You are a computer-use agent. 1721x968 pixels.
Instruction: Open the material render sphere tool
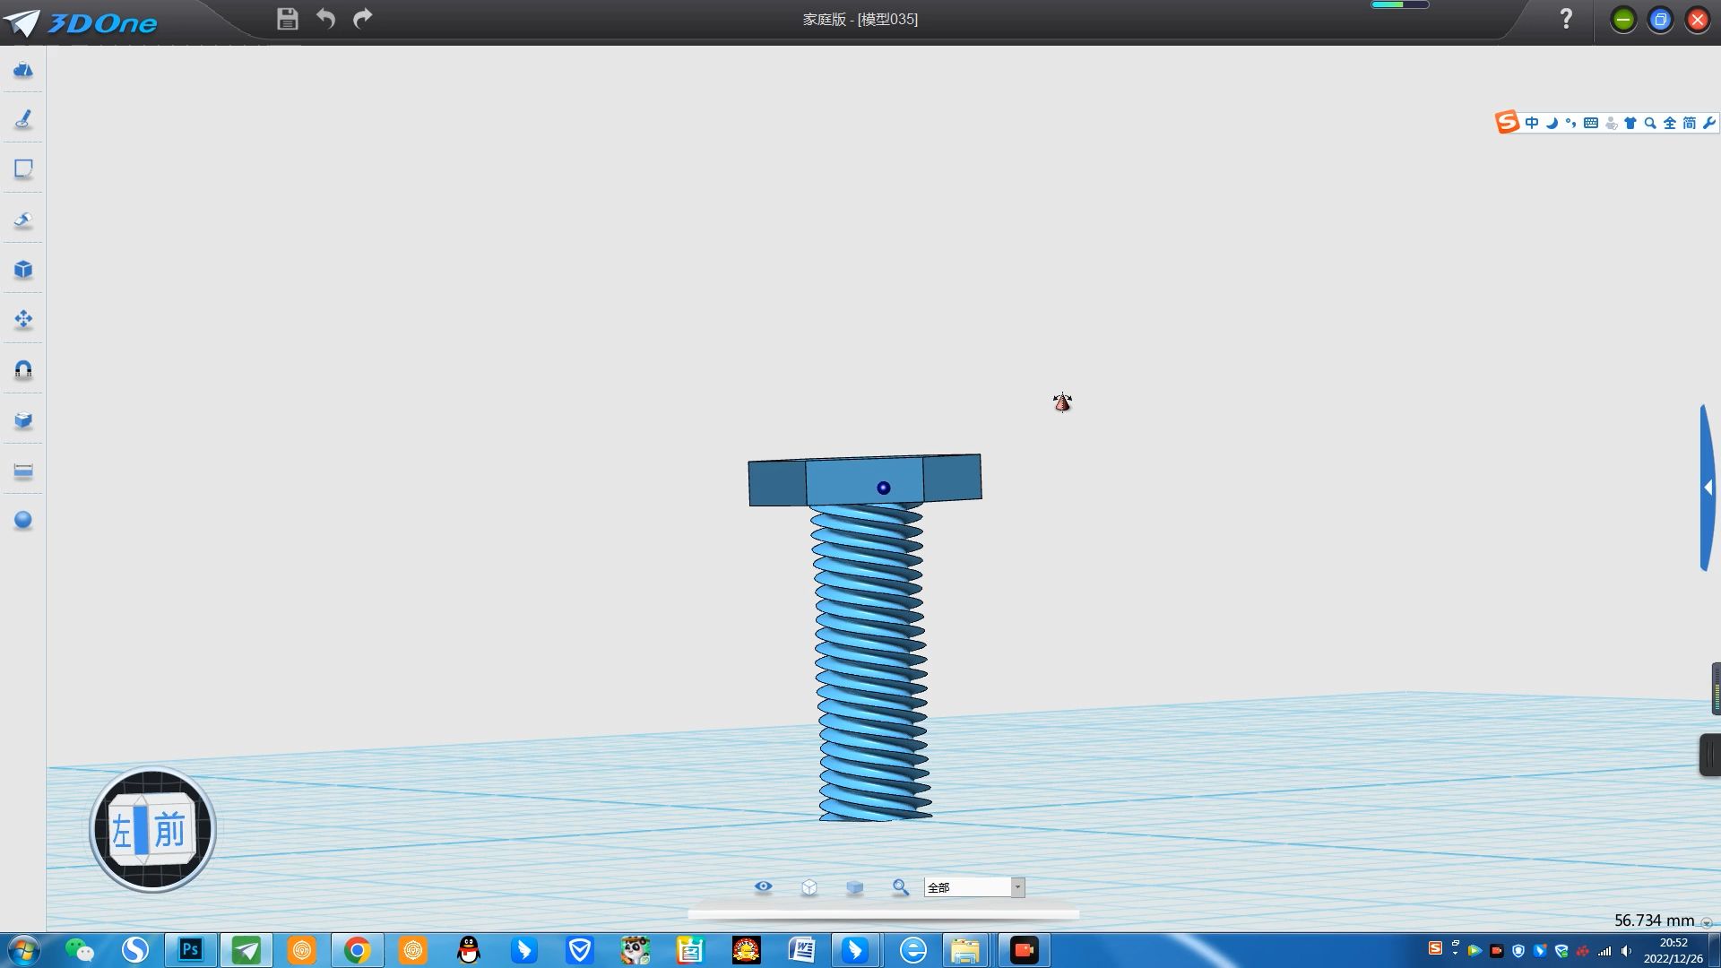click(x=23, y=521)
